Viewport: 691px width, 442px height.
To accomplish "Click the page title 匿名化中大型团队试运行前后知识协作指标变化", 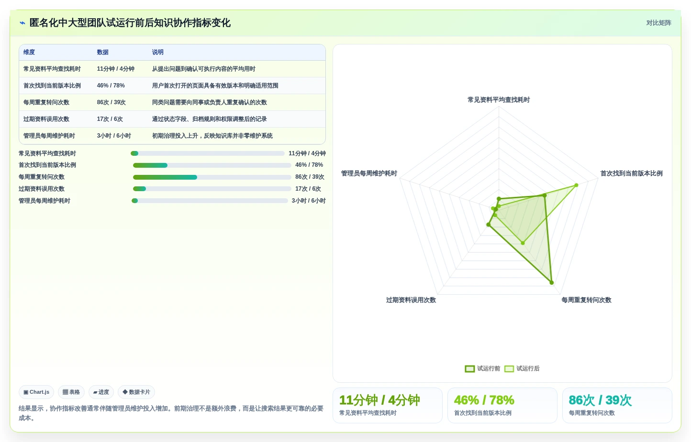I will pyautogui.click(x=130, y=23).
